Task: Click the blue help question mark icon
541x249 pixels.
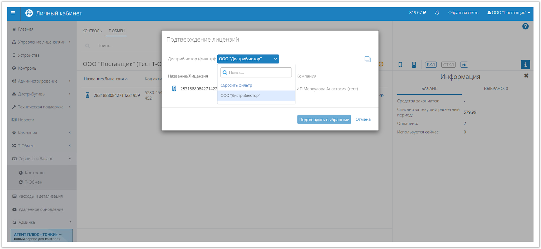Action: [525, 26]
